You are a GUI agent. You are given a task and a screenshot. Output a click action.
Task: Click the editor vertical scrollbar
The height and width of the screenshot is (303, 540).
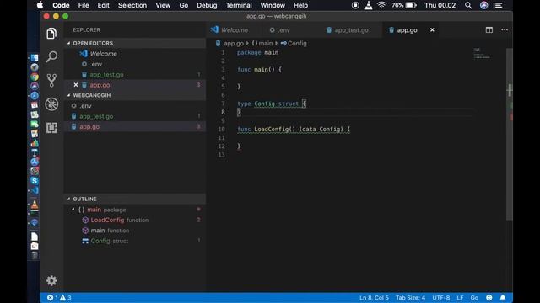pyautogui.click(x=510, y=134)
